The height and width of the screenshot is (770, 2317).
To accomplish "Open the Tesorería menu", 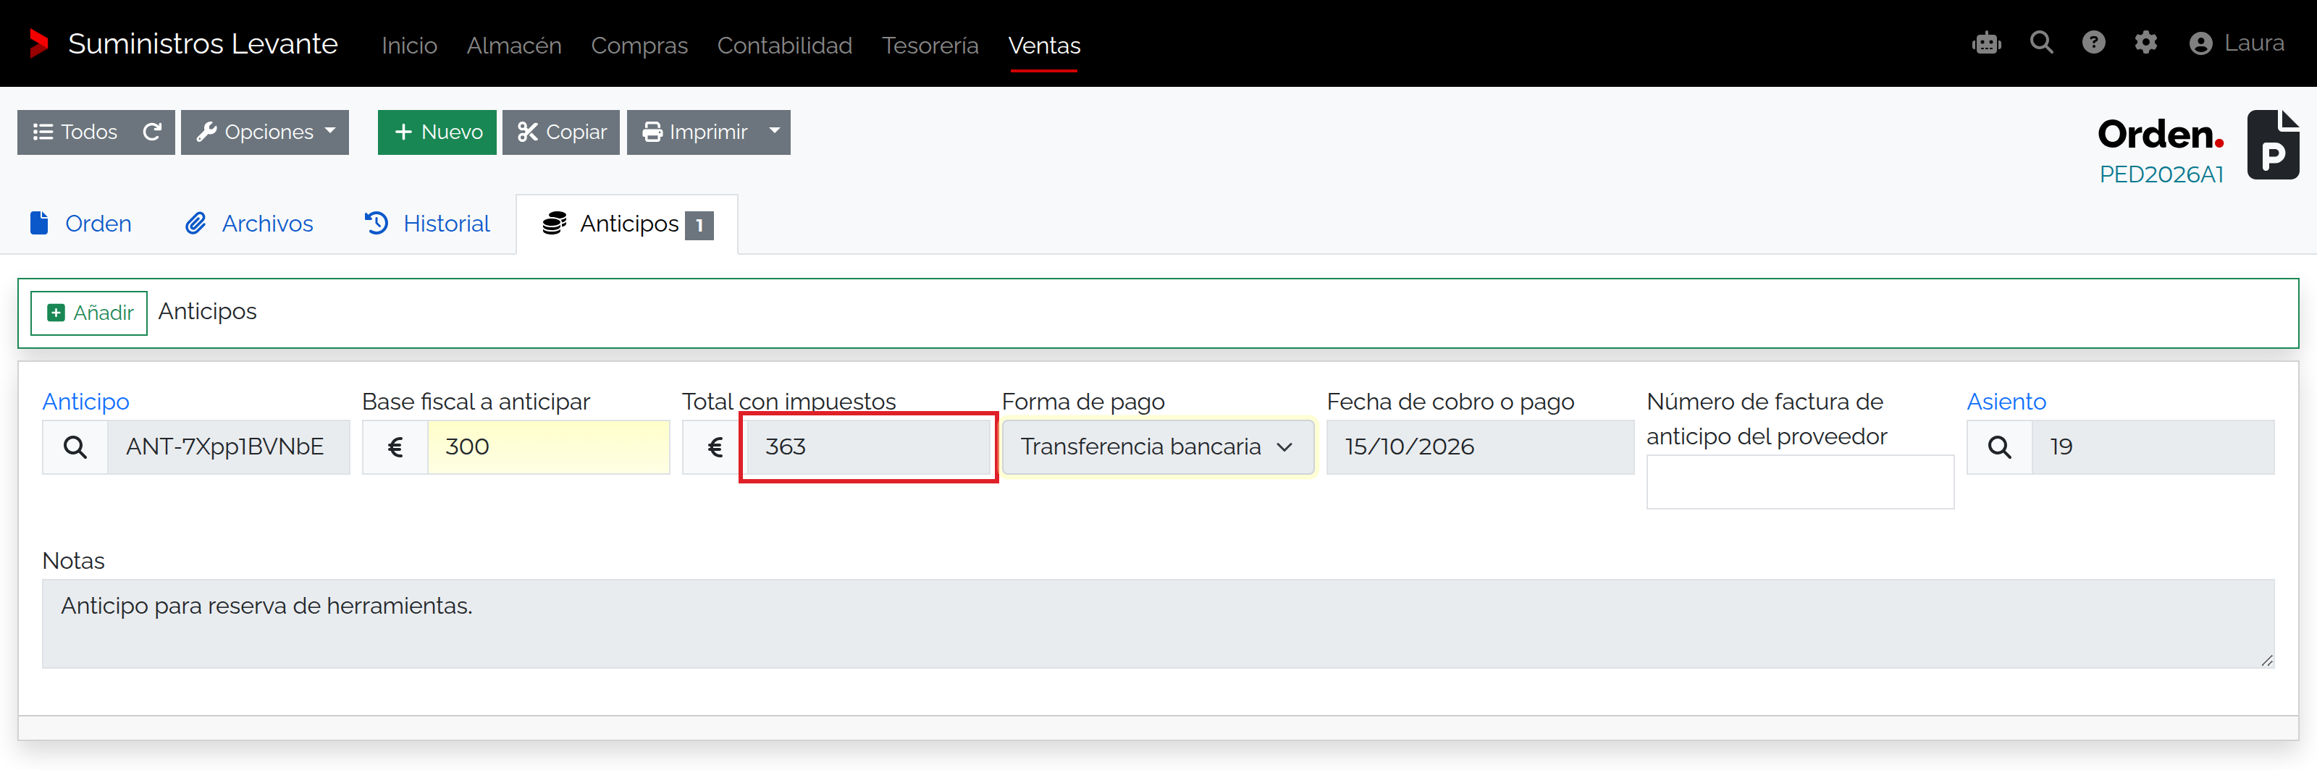I will 930,45.
